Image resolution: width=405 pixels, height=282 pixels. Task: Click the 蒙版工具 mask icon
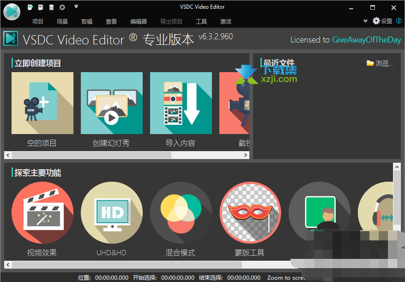pos(250,213)
